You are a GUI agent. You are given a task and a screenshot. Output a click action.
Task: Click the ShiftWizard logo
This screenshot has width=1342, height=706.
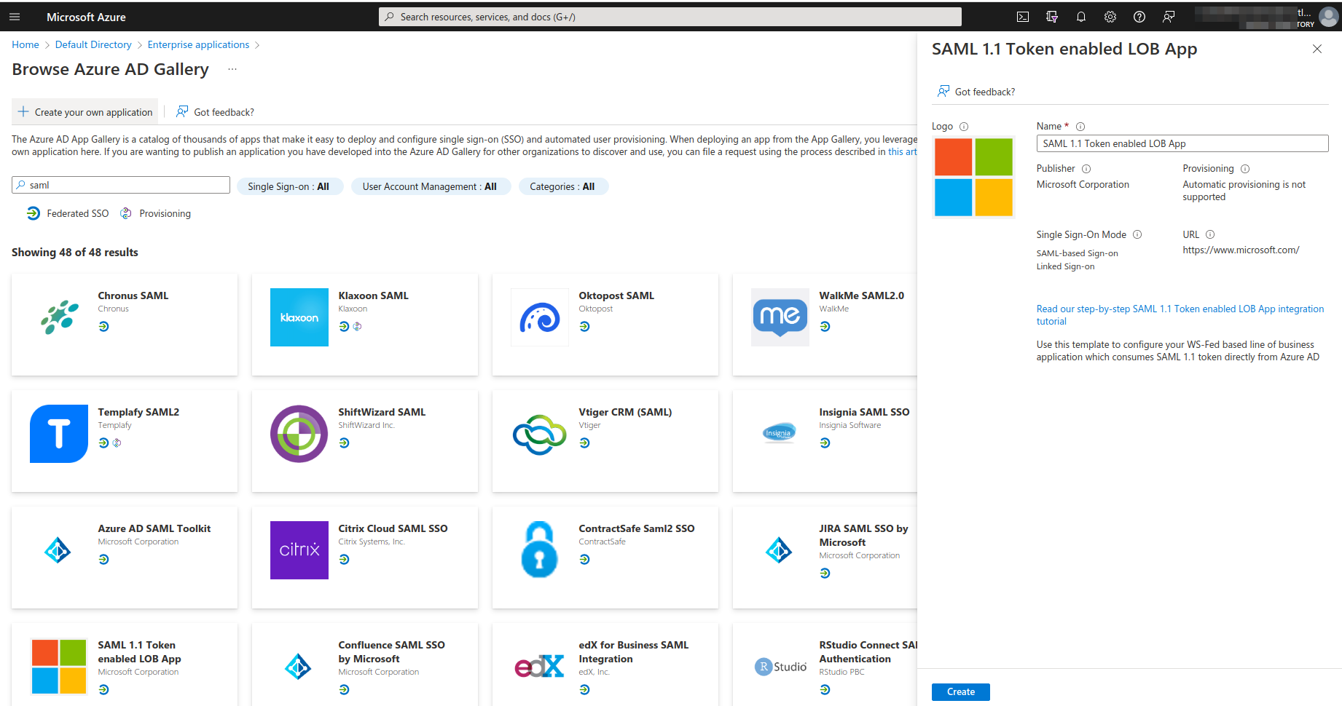[299, 434]
